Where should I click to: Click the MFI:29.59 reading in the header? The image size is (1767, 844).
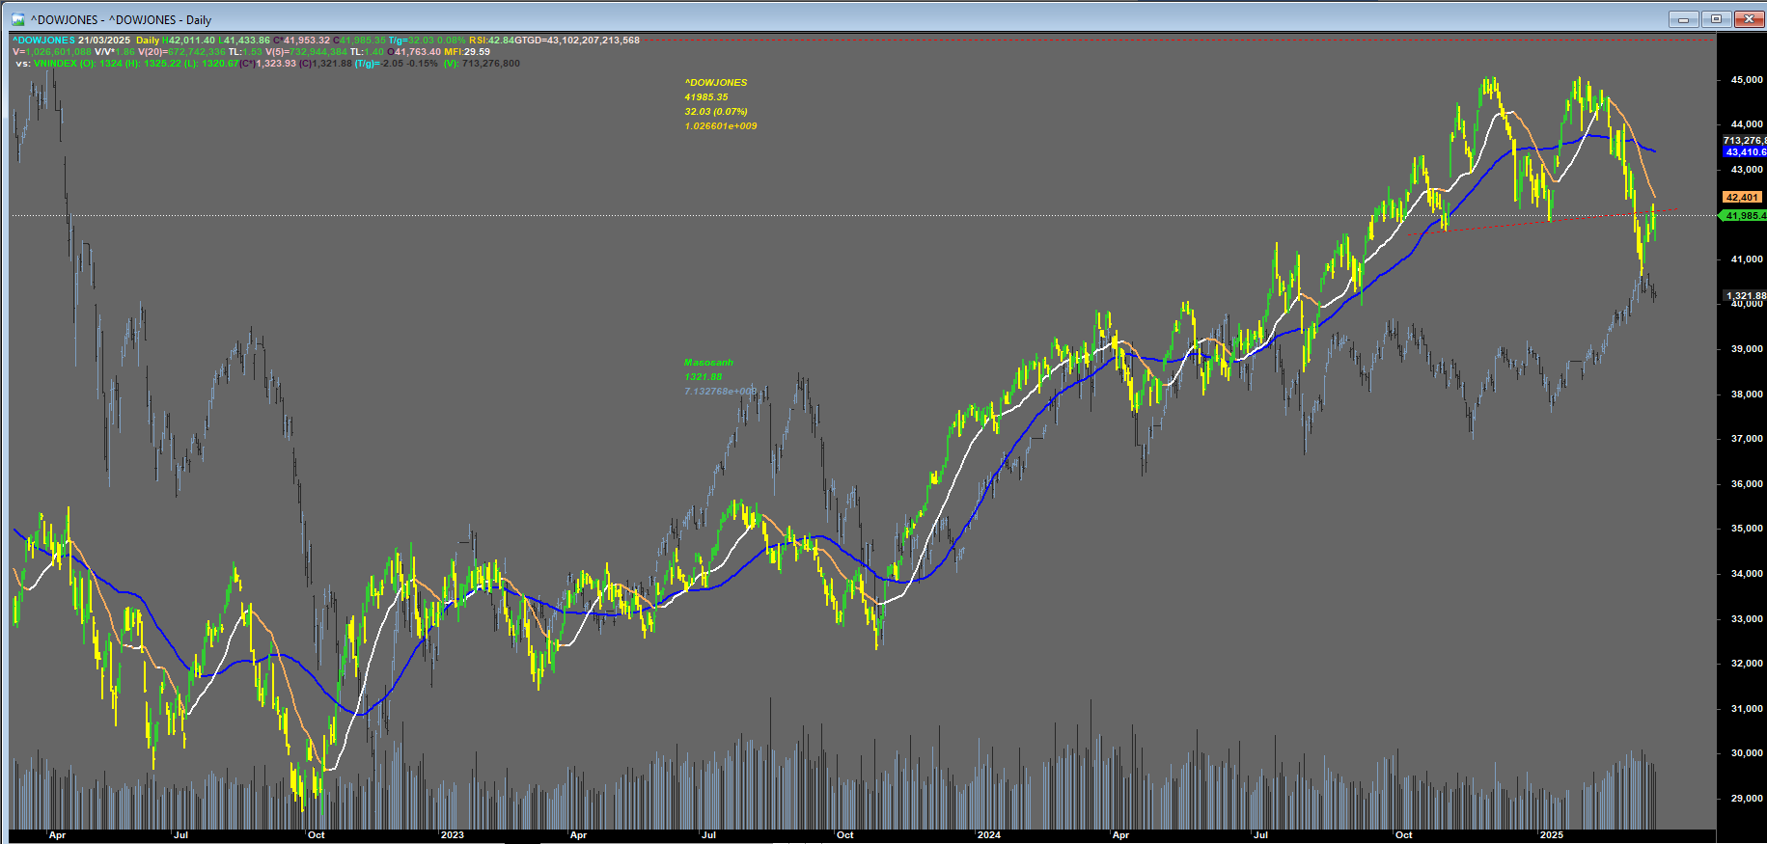(x=467, y=52)
